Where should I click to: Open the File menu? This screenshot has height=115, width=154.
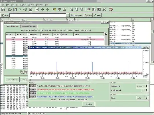[x=3, y=5]
